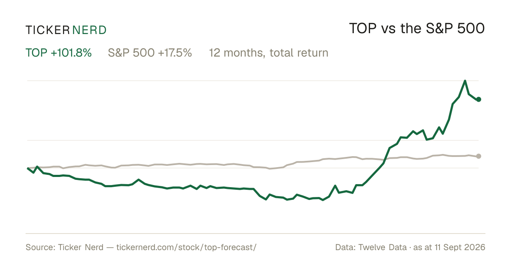The image size is (511, 268).
Task: Click the bottom axis baseline
Action: point(255,233)
